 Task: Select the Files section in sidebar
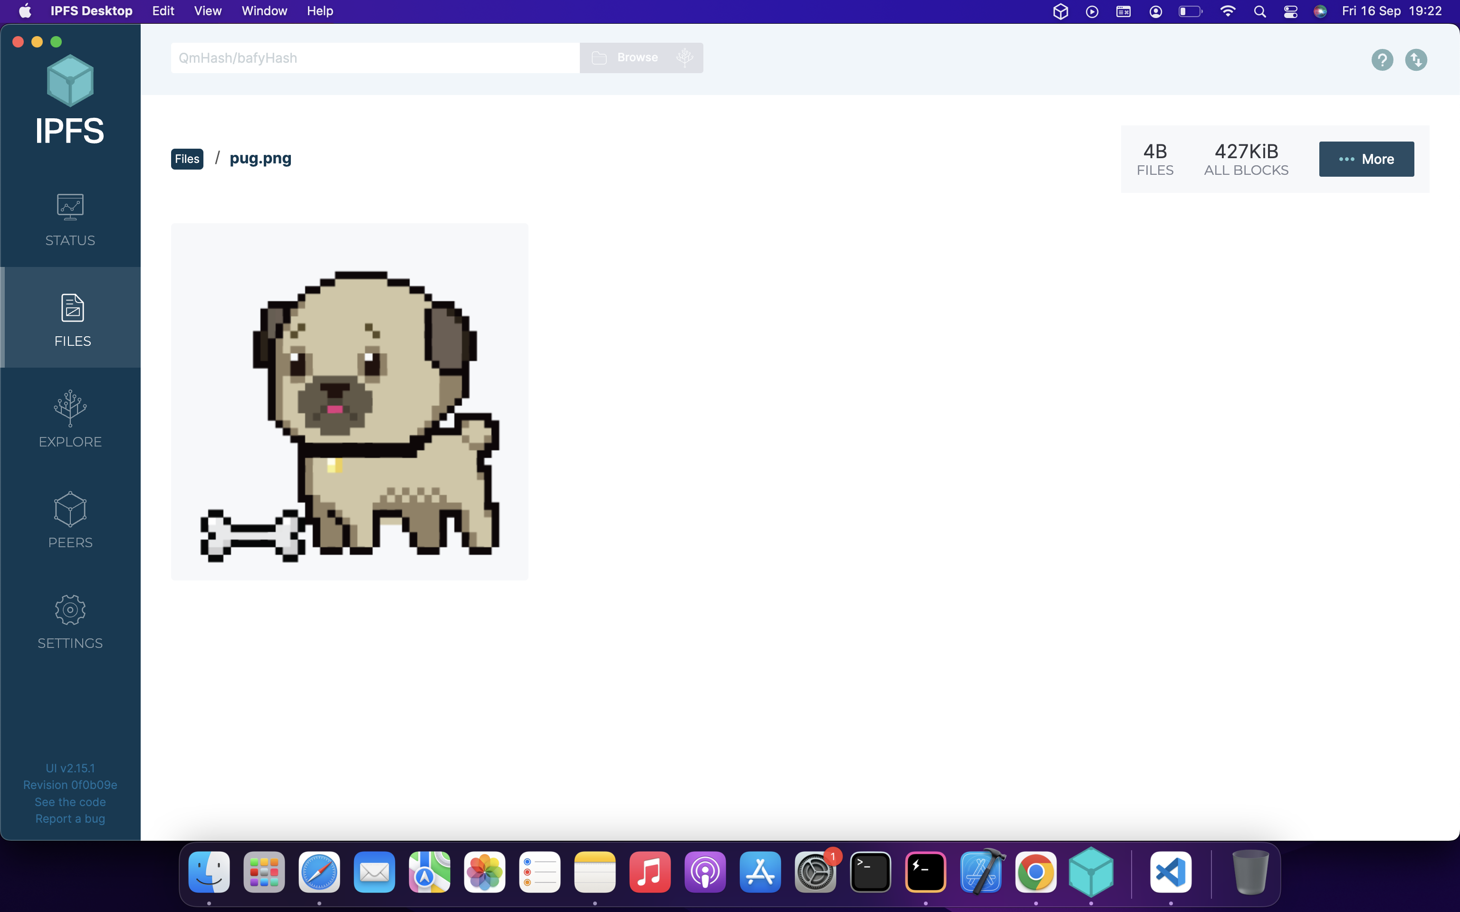tap(70, 318)
